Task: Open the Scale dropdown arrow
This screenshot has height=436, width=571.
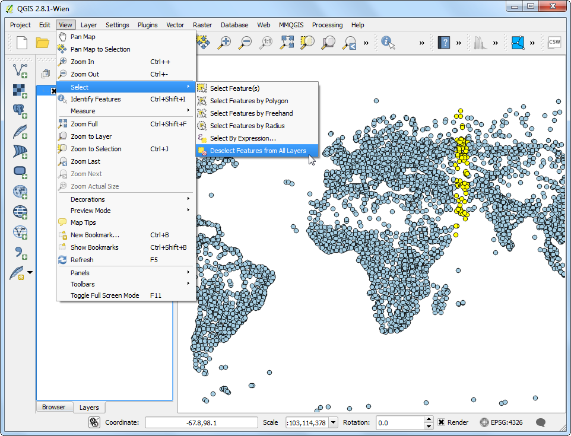Action: tap(332, 422)
